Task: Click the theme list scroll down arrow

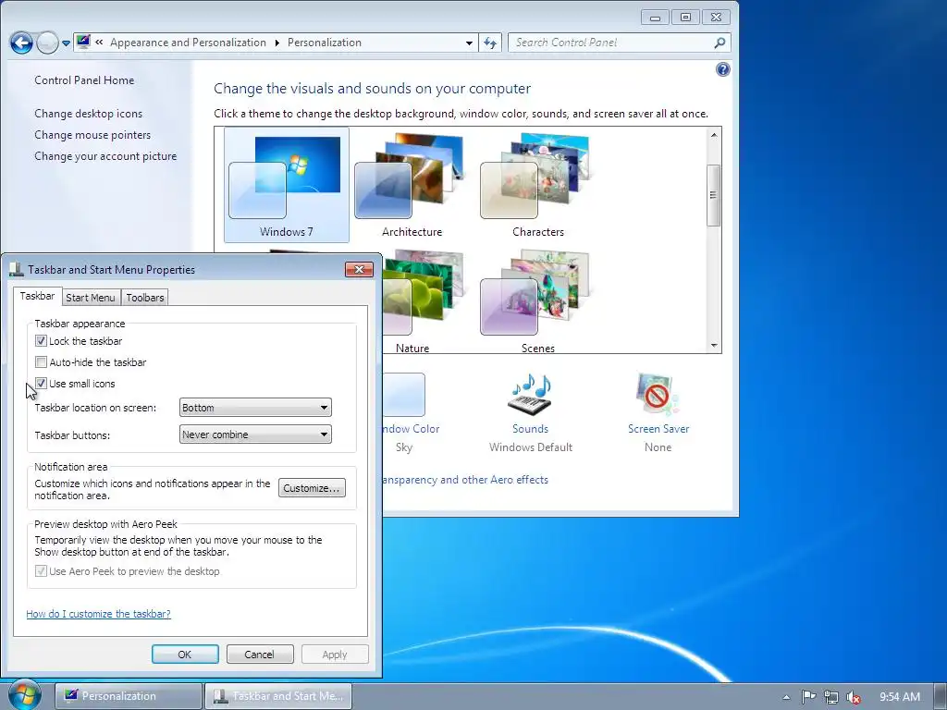Action: (714, 346)
